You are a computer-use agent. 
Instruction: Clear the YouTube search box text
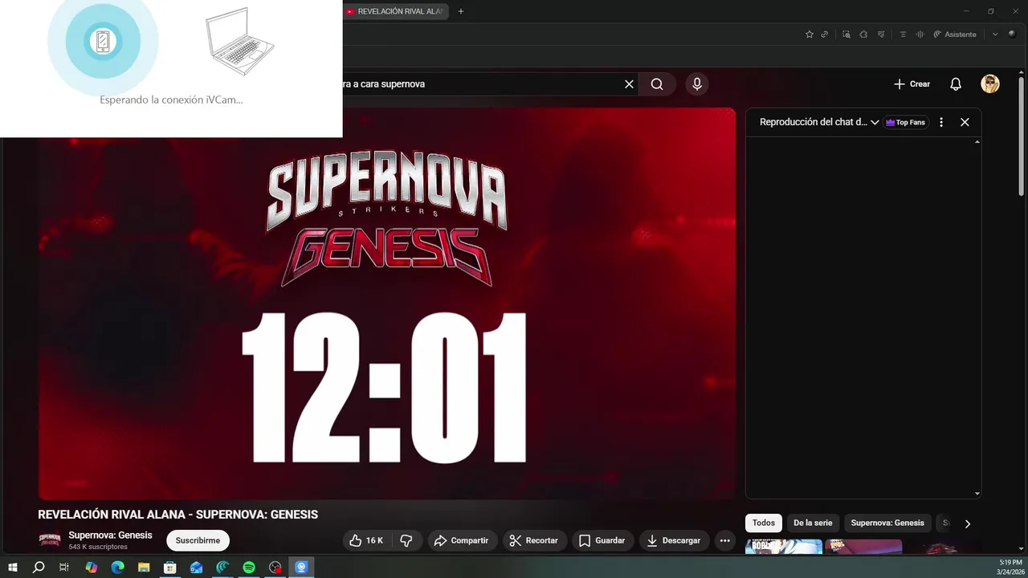tap(630, 84)
